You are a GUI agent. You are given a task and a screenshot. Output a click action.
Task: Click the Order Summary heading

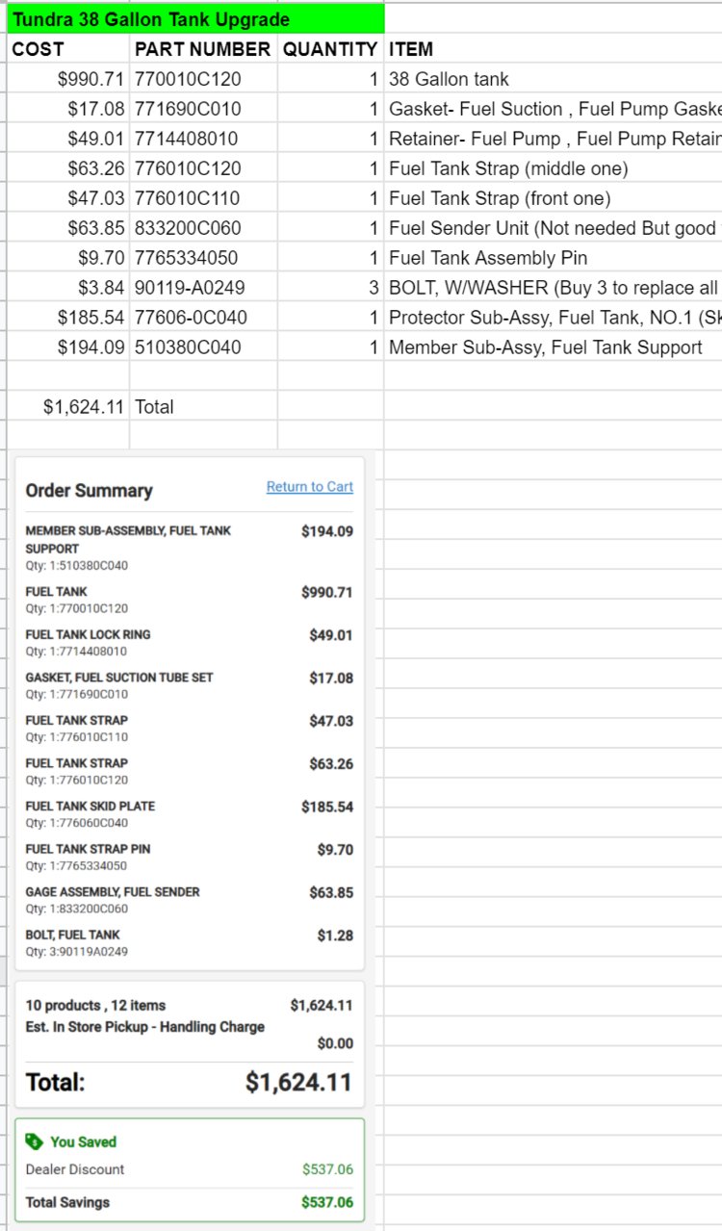89,491
